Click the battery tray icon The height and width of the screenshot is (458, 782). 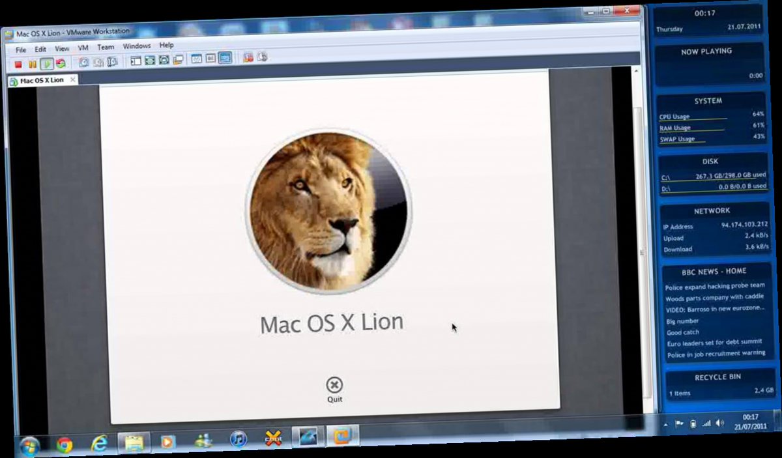point(693,423)
